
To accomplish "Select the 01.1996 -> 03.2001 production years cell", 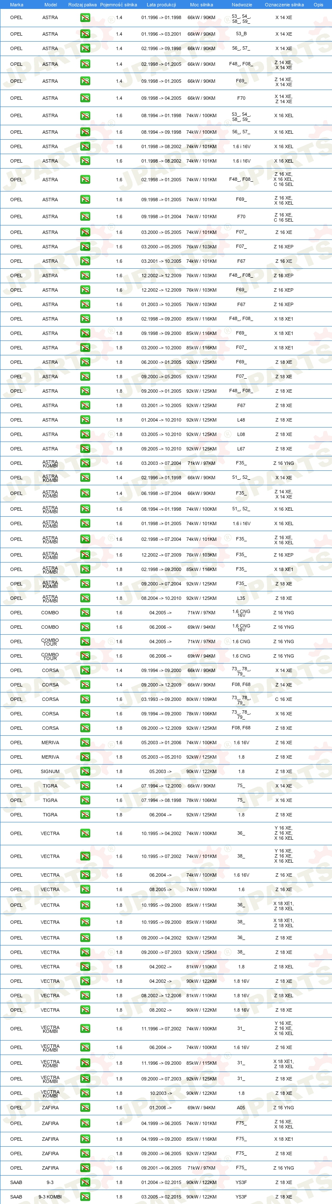I will (161, 34).
